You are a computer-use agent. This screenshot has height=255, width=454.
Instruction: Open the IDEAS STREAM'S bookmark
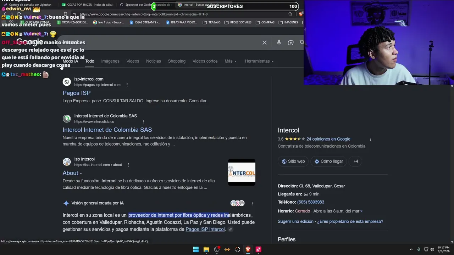click(x=145, y=22)
